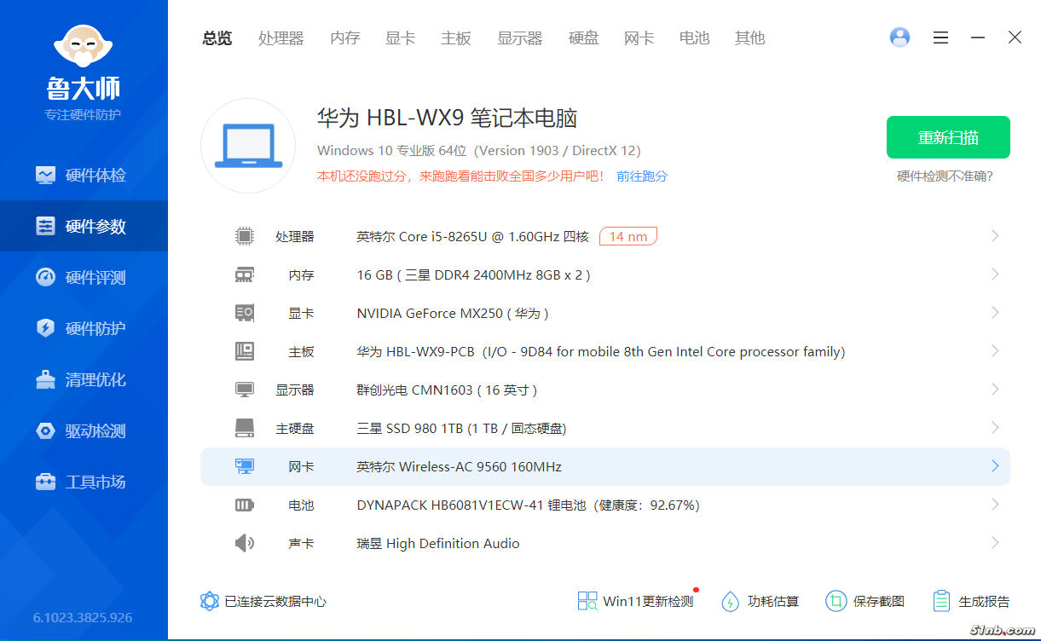The image size is (1041, 641).
Task: Click 英特尔 Wireless-AC 9560 160MHz text
Action: (x=460, y=467)
